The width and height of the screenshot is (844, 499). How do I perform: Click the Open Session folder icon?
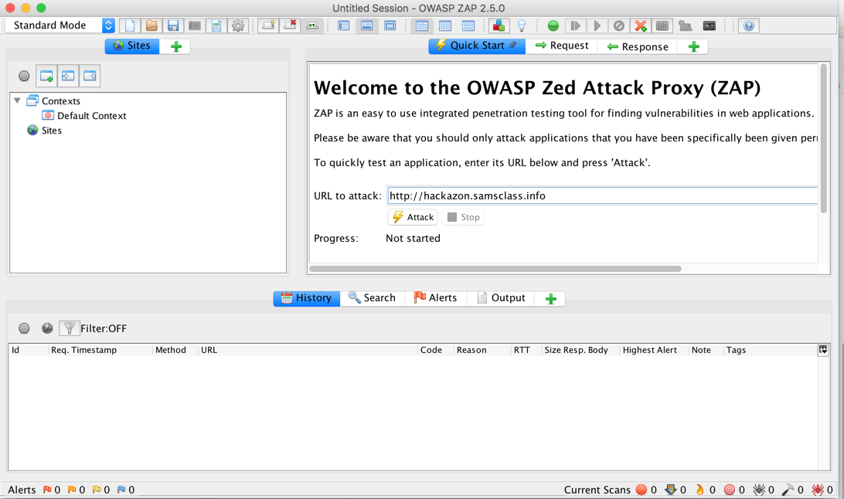point(151,25)
